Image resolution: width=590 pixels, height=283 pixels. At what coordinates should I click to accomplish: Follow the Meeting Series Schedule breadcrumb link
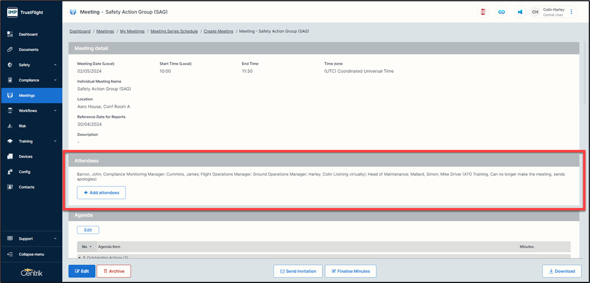[174, 31]
